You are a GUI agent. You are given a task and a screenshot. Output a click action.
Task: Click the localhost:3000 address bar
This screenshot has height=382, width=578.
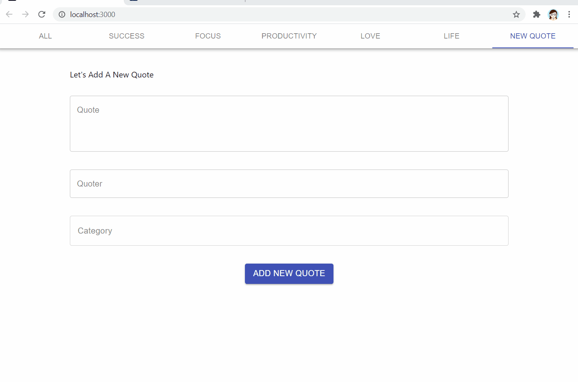tap(284, 15)
